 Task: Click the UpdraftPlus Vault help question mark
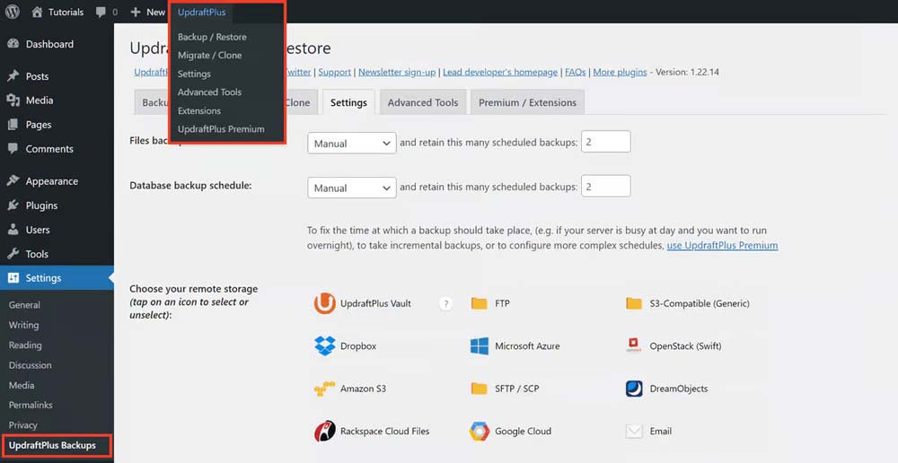coord(445,304)
